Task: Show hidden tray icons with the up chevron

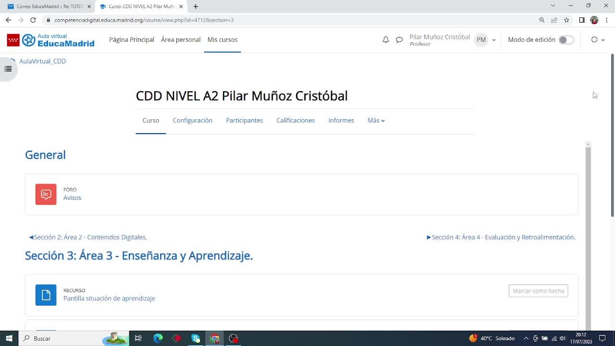Action: pyautogui.click(x=526, y=338)
